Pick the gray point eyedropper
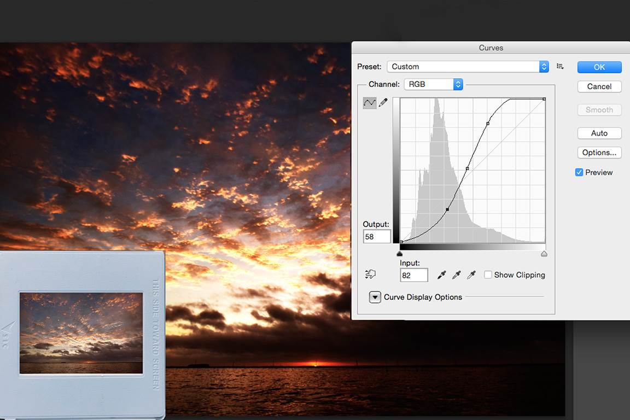 (x=456, y=275)
